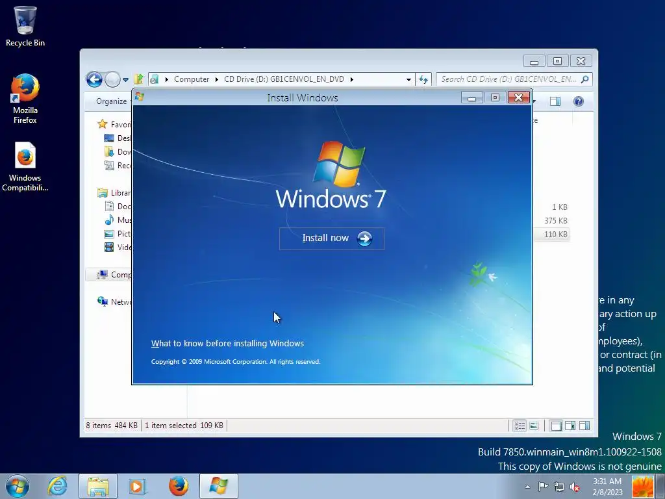Click the 110 KB file size cell
Viewport: 665px width, 499px height.
[x=556, y=234]
